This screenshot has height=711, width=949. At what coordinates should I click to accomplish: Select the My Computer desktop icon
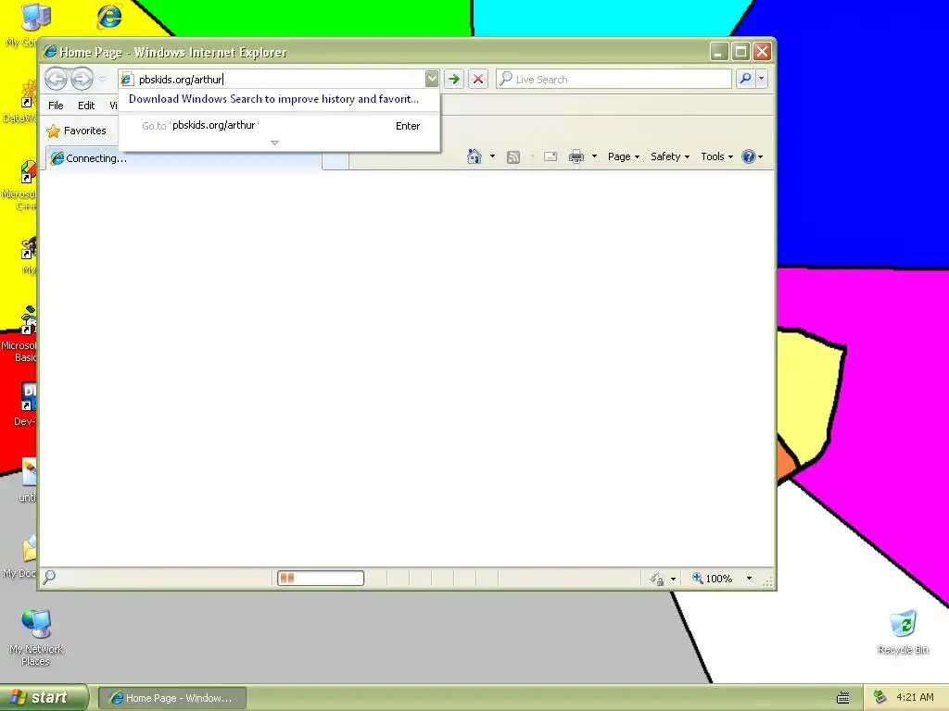[35, 19]
